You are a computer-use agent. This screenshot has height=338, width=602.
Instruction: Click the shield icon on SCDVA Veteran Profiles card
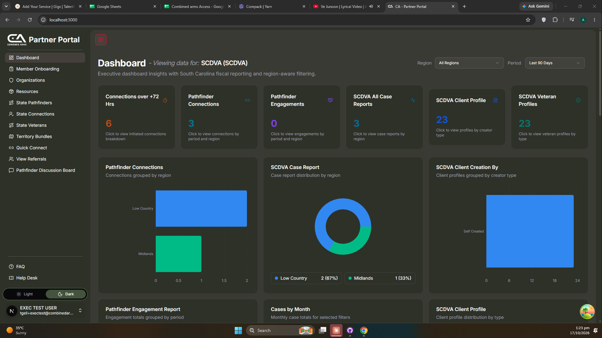[578, 100]
